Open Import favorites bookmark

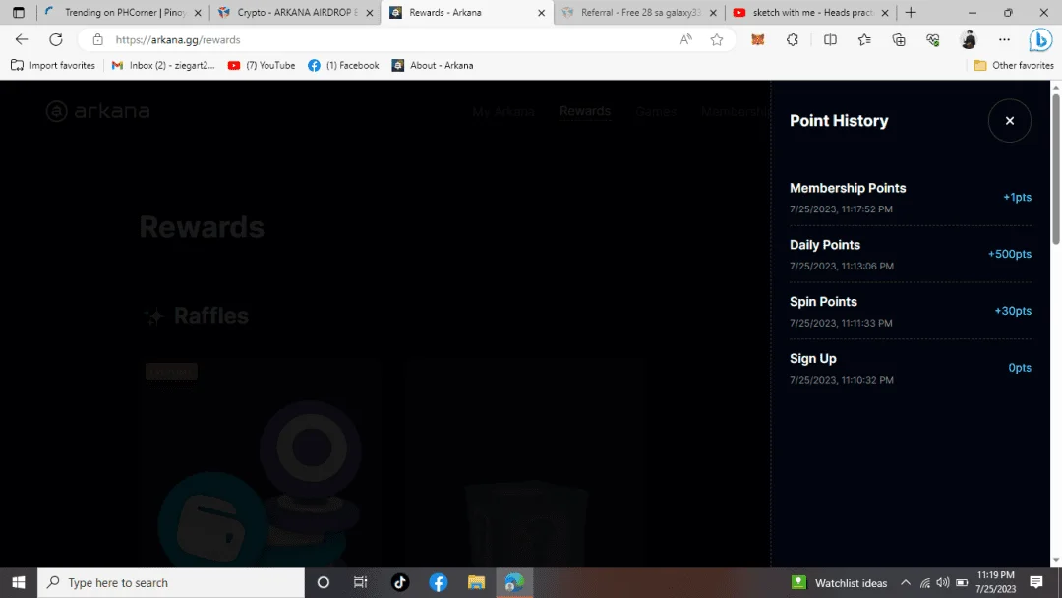click(53, 65)
